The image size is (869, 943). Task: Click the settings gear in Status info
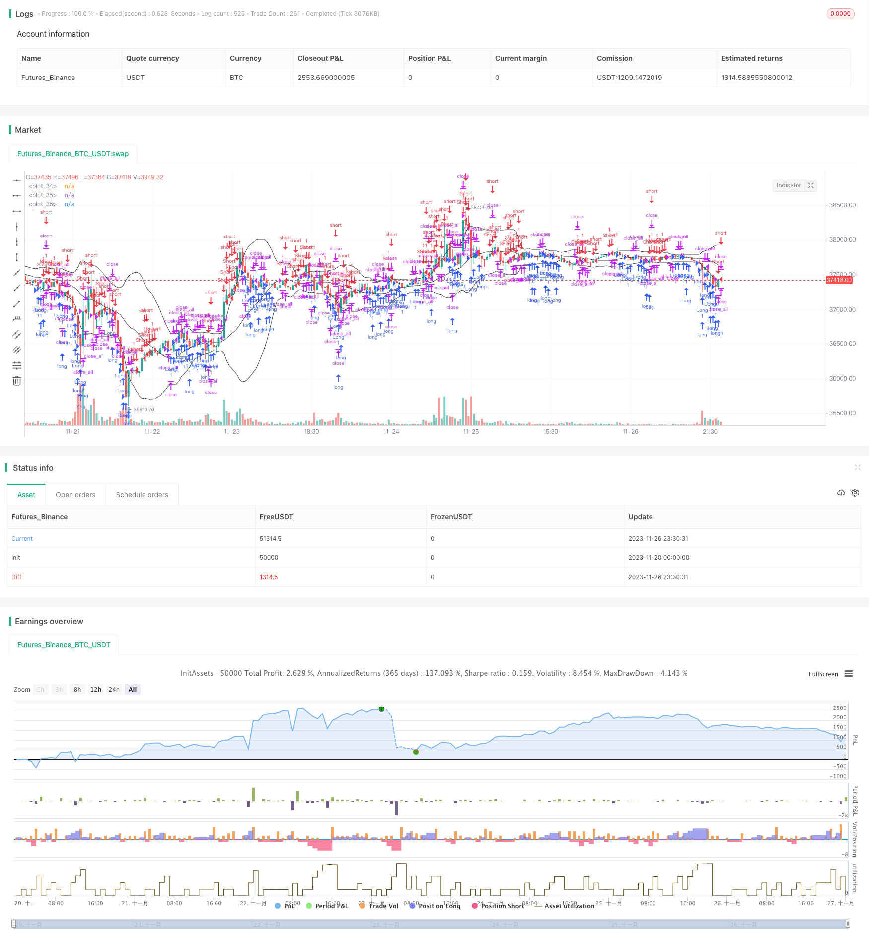(855, 493)
